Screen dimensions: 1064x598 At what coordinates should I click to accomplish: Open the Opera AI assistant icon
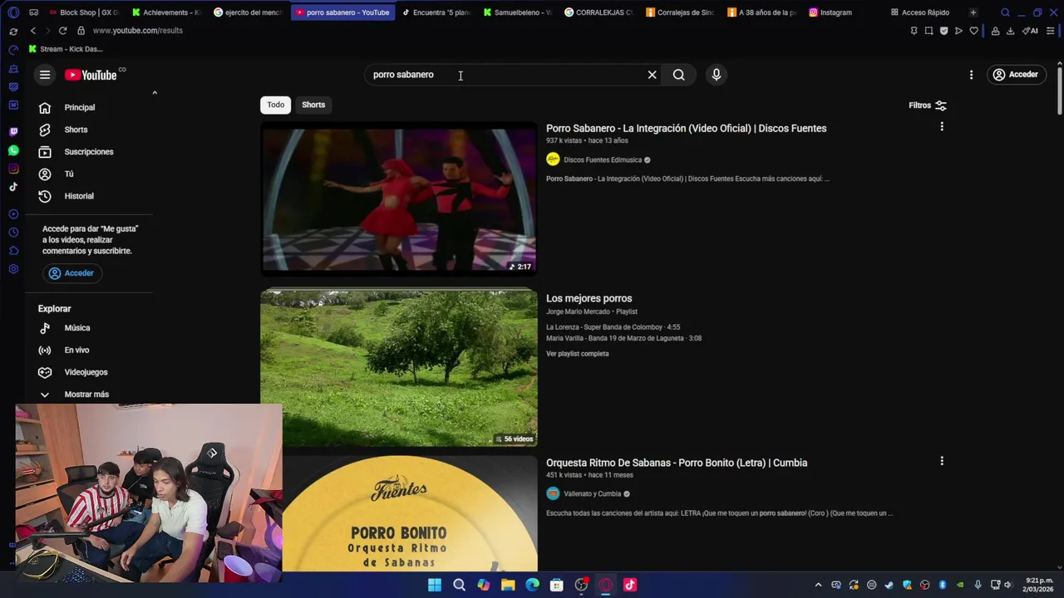pos(1030,31)
